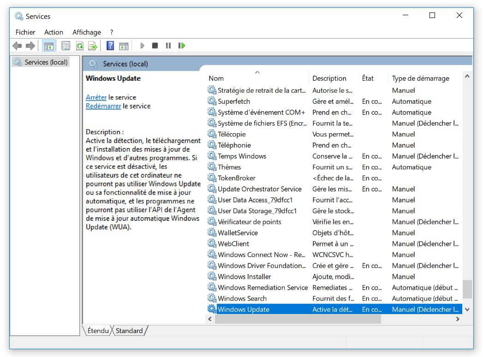Select the Système d'événement COM+ service
Screen dimensions: 483x357
point(334,112)
